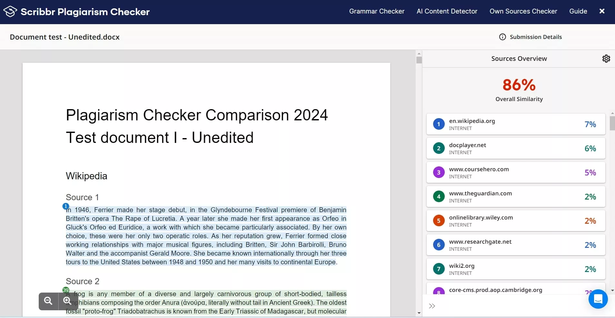Click the Scribbr graduation cap logo

click(x=10, y=11)
